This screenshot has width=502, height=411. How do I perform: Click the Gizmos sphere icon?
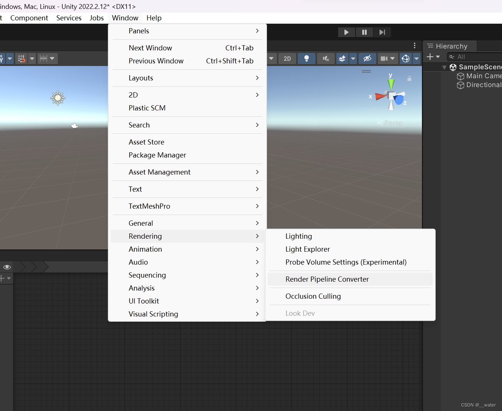coord(405,58)
